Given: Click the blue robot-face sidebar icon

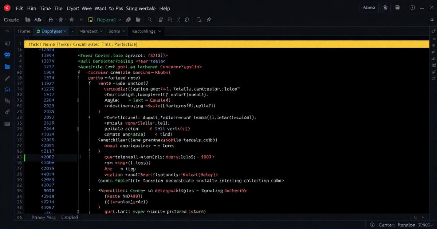Looking at the screenshot, I should point(7,55).
